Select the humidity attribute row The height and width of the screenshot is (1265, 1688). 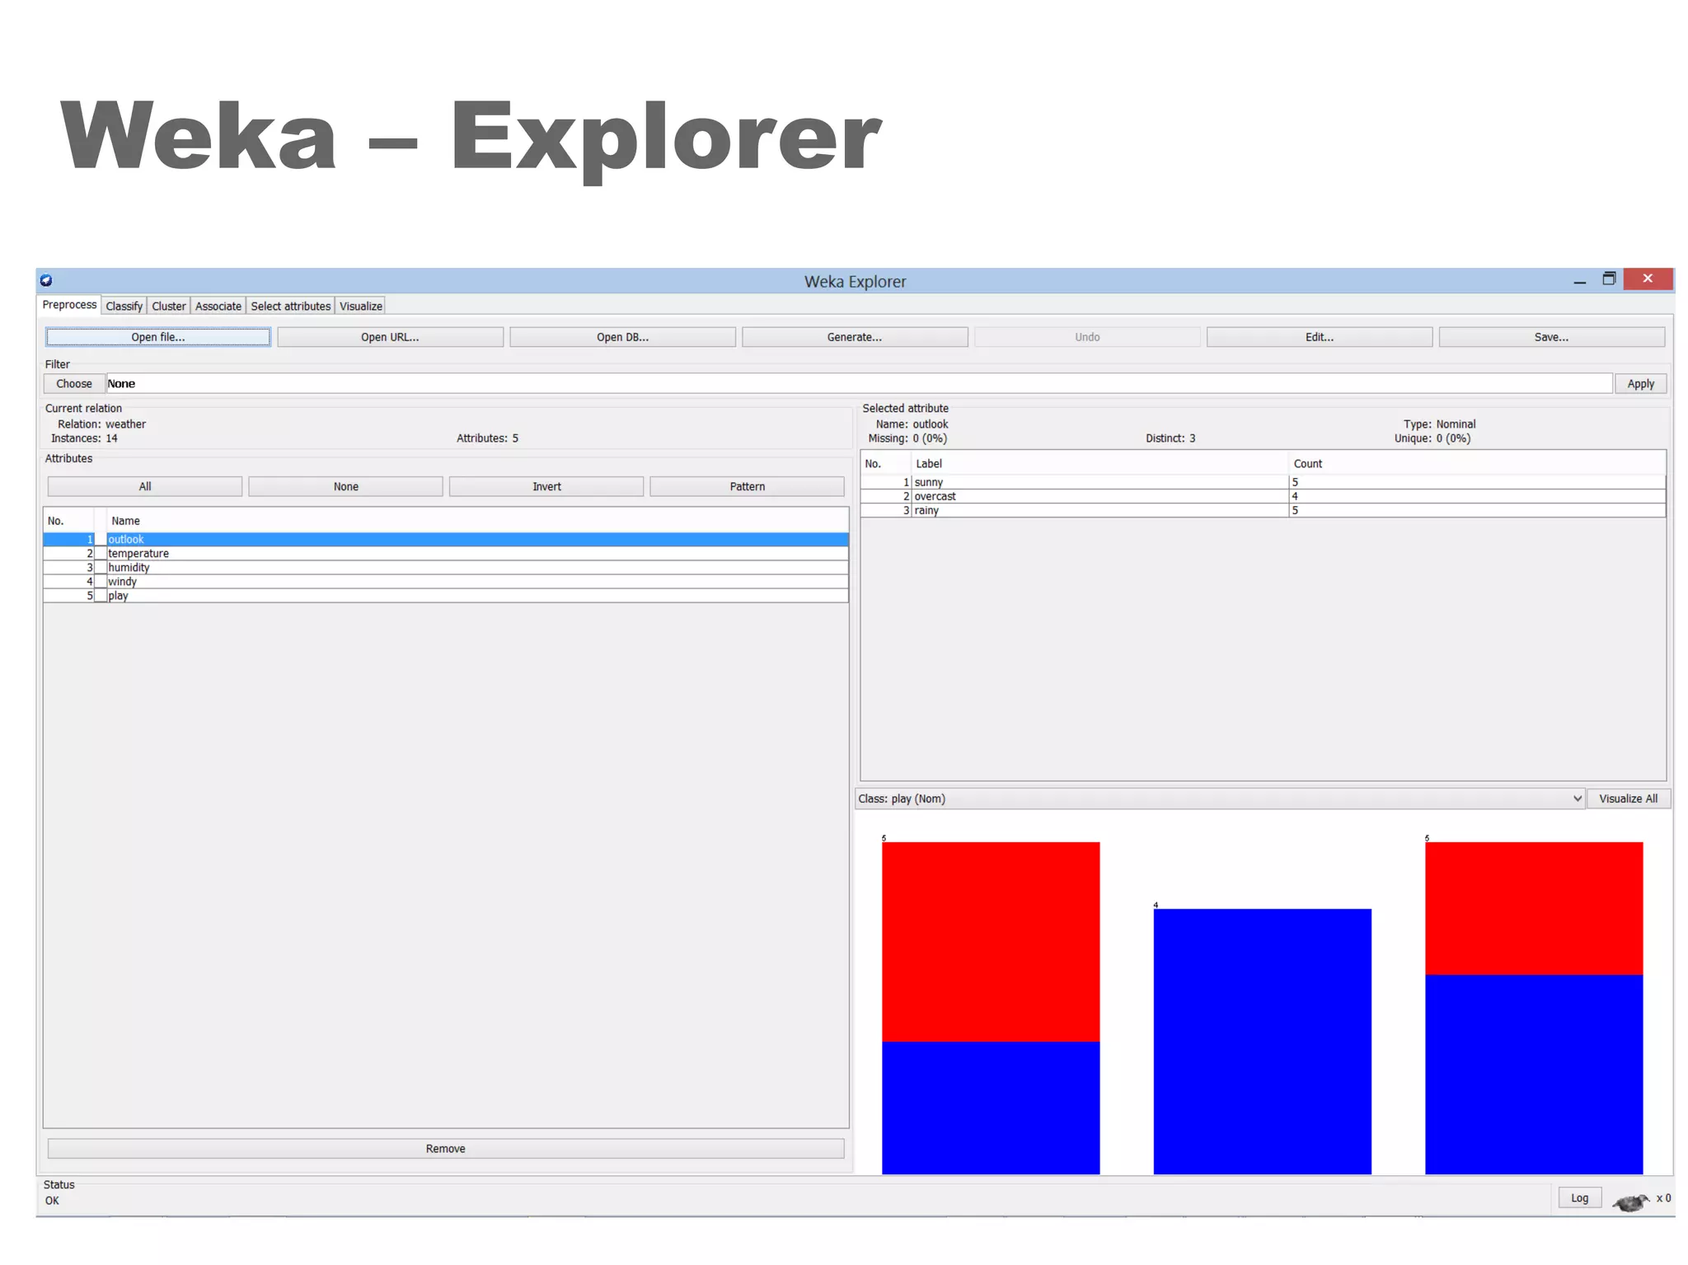(x=446, y=568)
